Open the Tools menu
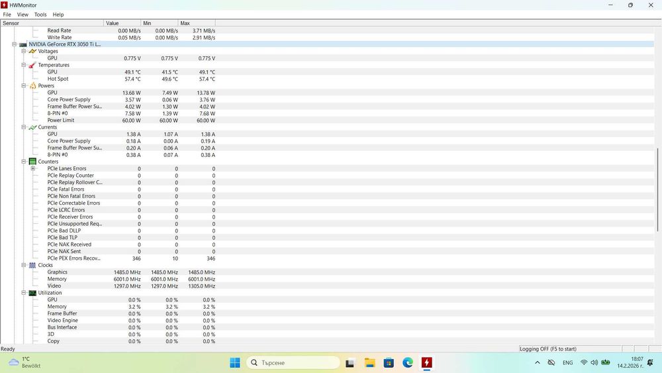The width and height of the screenshot is (662, 373). coord(40,15)
